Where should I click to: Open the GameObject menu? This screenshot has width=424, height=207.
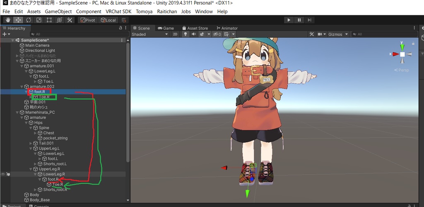coord(58,11)
